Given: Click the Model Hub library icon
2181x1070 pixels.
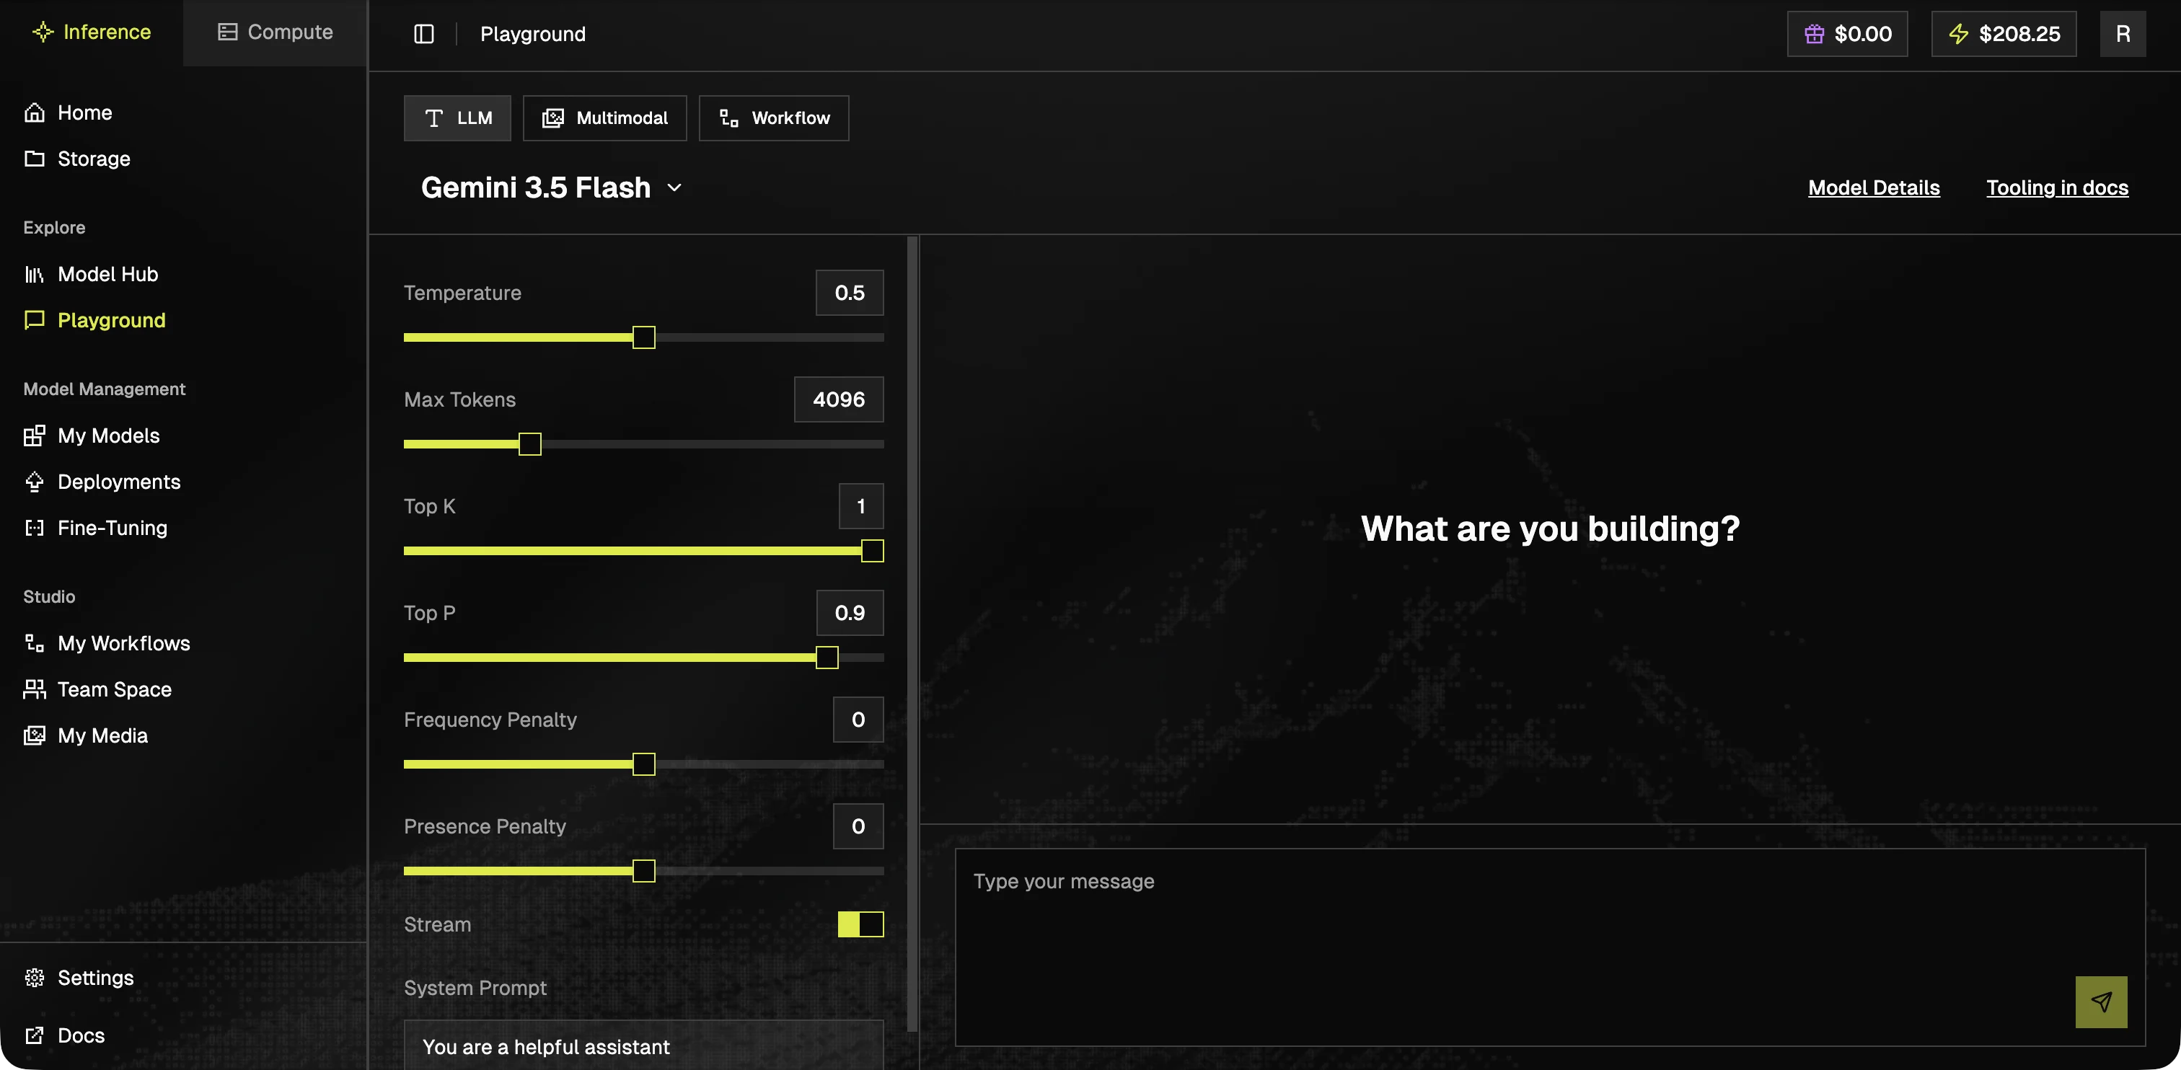Looking at the screenshot, I should [x=34, y=274].
